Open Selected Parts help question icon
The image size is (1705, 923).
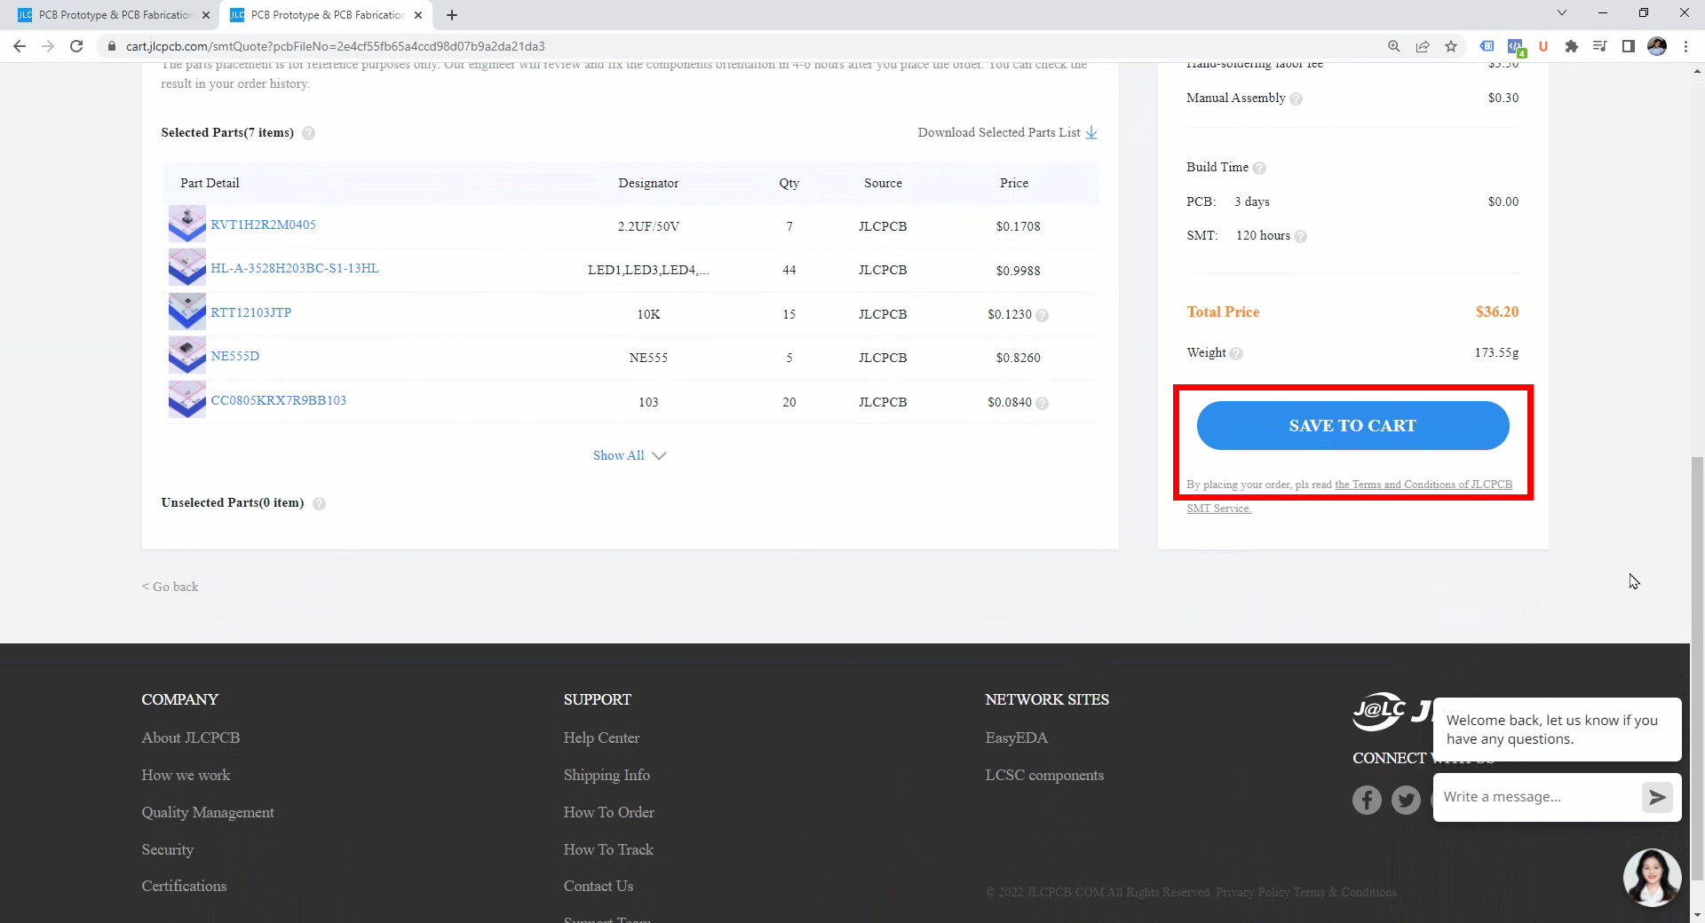(308, 133)
